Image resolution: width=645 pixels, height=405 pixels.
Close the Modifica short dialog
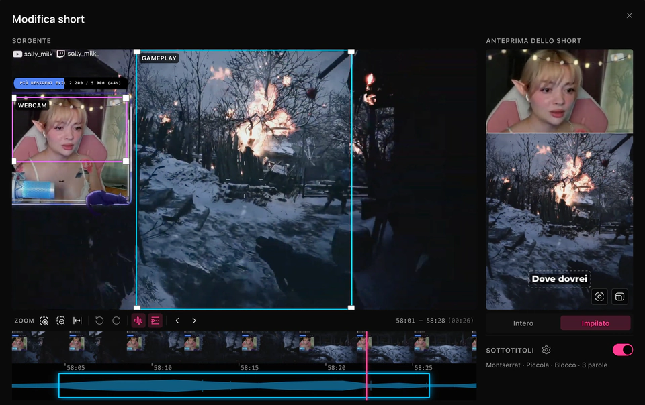pos(630,15)
